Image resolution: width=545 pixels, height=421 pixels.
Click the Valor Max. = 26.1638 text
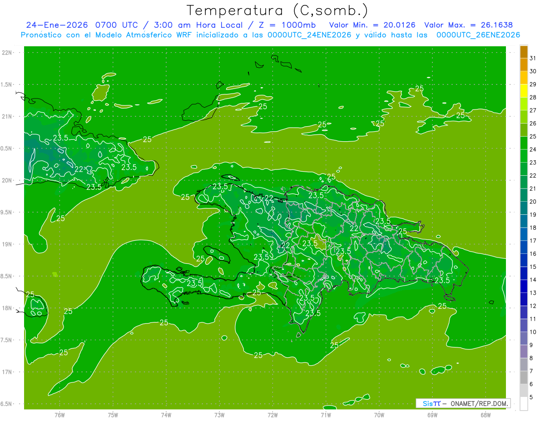tap(469, 25)
